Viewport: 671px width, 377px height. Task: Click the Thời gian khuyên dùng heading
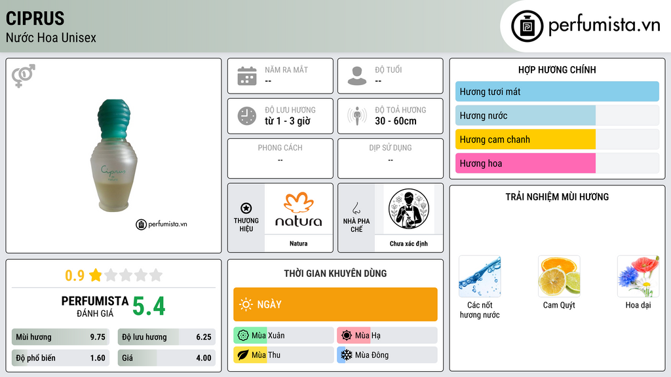click(335, 274)
